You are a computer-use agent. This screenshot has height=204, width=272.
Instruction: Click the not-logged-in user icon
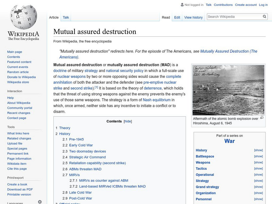point(182,5)
